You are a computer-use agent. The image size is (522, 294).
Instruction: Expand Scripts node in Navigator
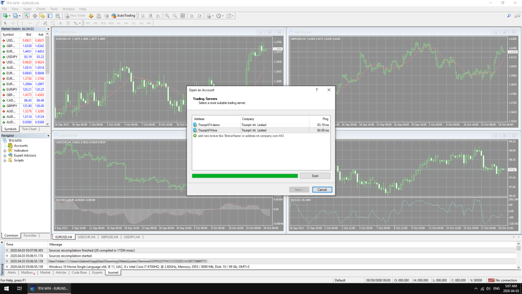coord(5,161)
